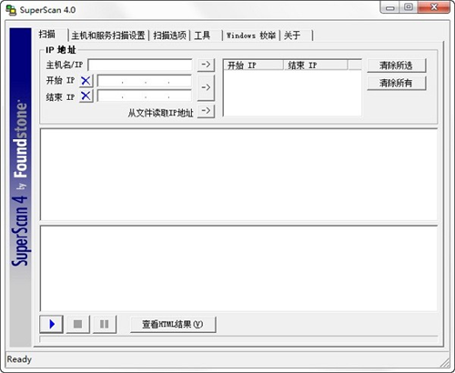Clear the 开始 IP field with the X icon
Viewport: 455px width, 373px height.
pos(86,81)
